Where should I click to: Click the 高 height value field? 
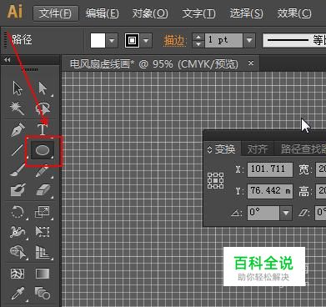click(x=321, y=191)
